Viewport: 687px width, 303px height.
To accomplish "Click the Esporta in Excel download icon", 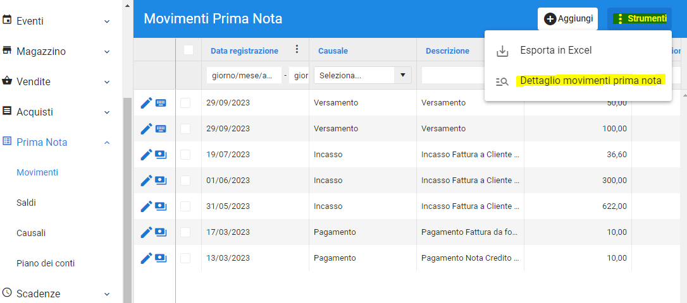I will tap(502, 50).
